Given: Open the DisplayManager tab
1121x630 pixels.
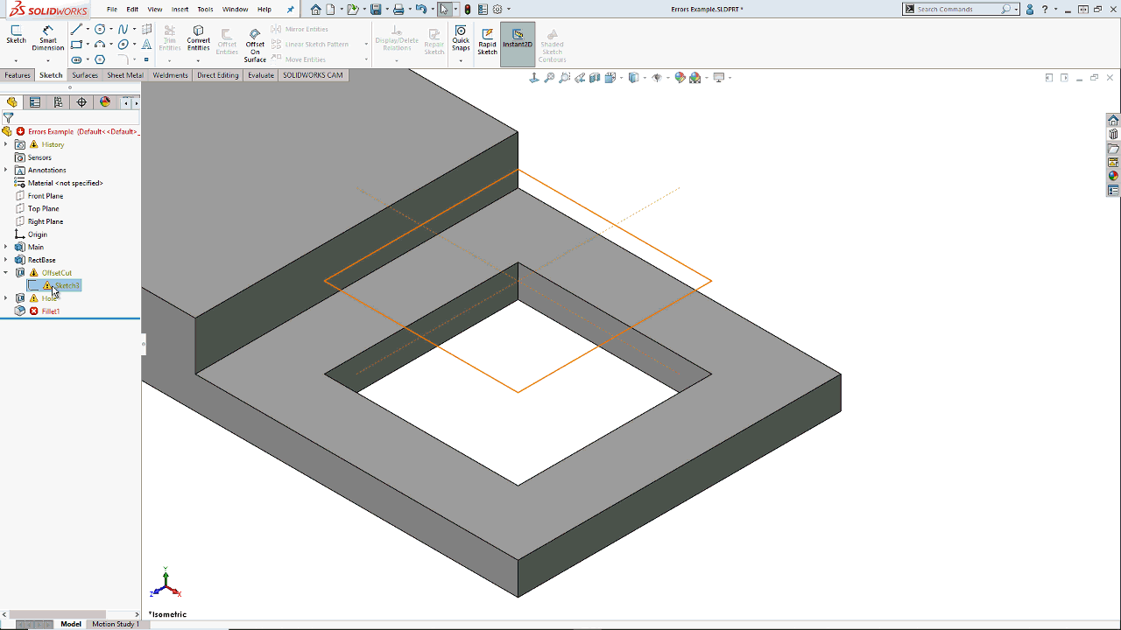Looking at the screenshot, I should click(105, 102).
